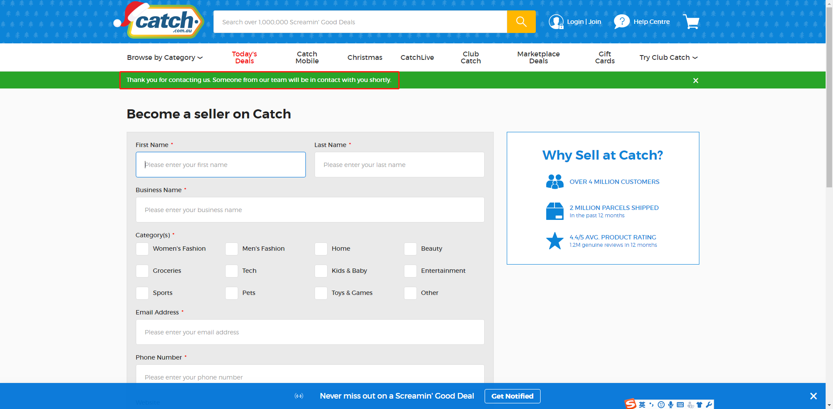This screenshot has height=409, width=833.
Task: Dismiss the green thank-you notification bar
Action: (696, 81)
